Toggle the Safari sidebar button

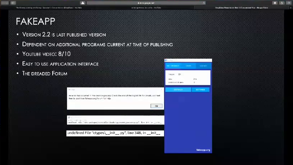[13, 3]
